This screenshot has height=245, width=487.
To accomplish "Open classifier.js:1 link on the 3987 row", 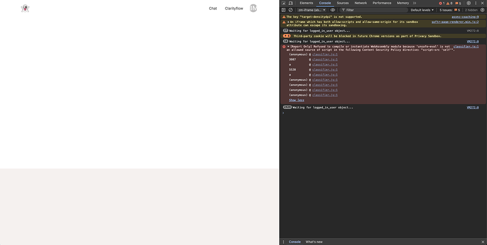I will point(325,59).
